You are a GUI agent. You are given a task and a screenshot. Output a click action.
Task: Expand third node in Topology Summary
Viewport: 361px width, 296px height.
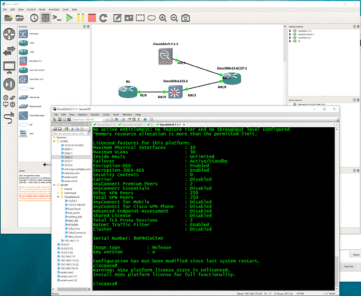(x=291, y=38)
